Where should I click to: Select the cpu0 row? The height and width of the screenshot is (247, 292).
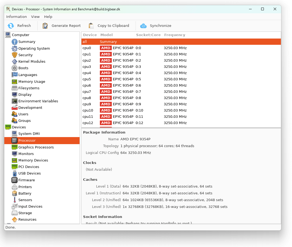(x=181, y=48)
